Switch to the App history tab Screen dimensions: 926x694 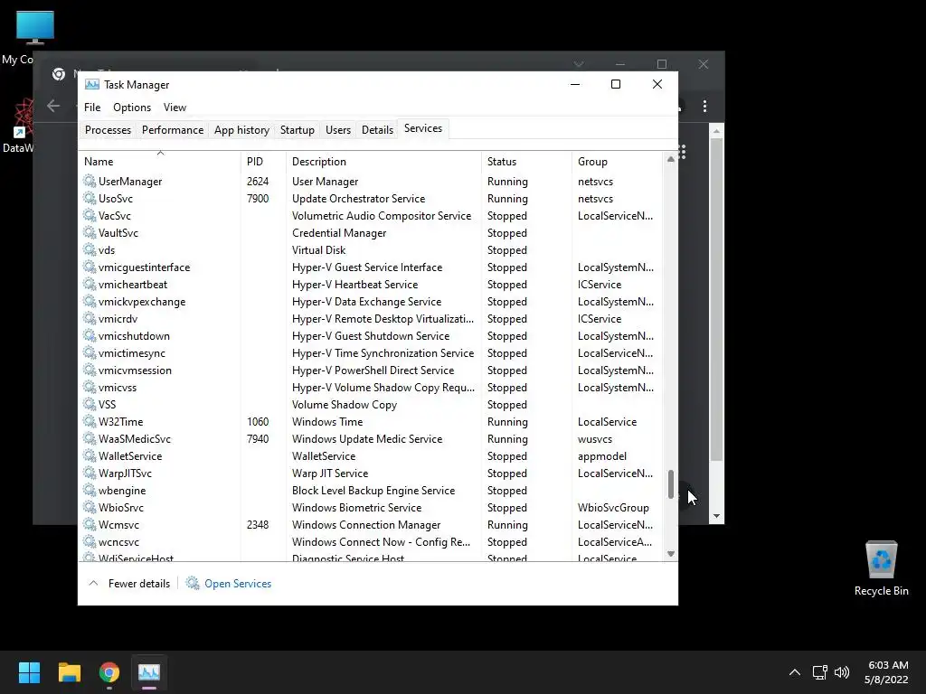(241, 130)
